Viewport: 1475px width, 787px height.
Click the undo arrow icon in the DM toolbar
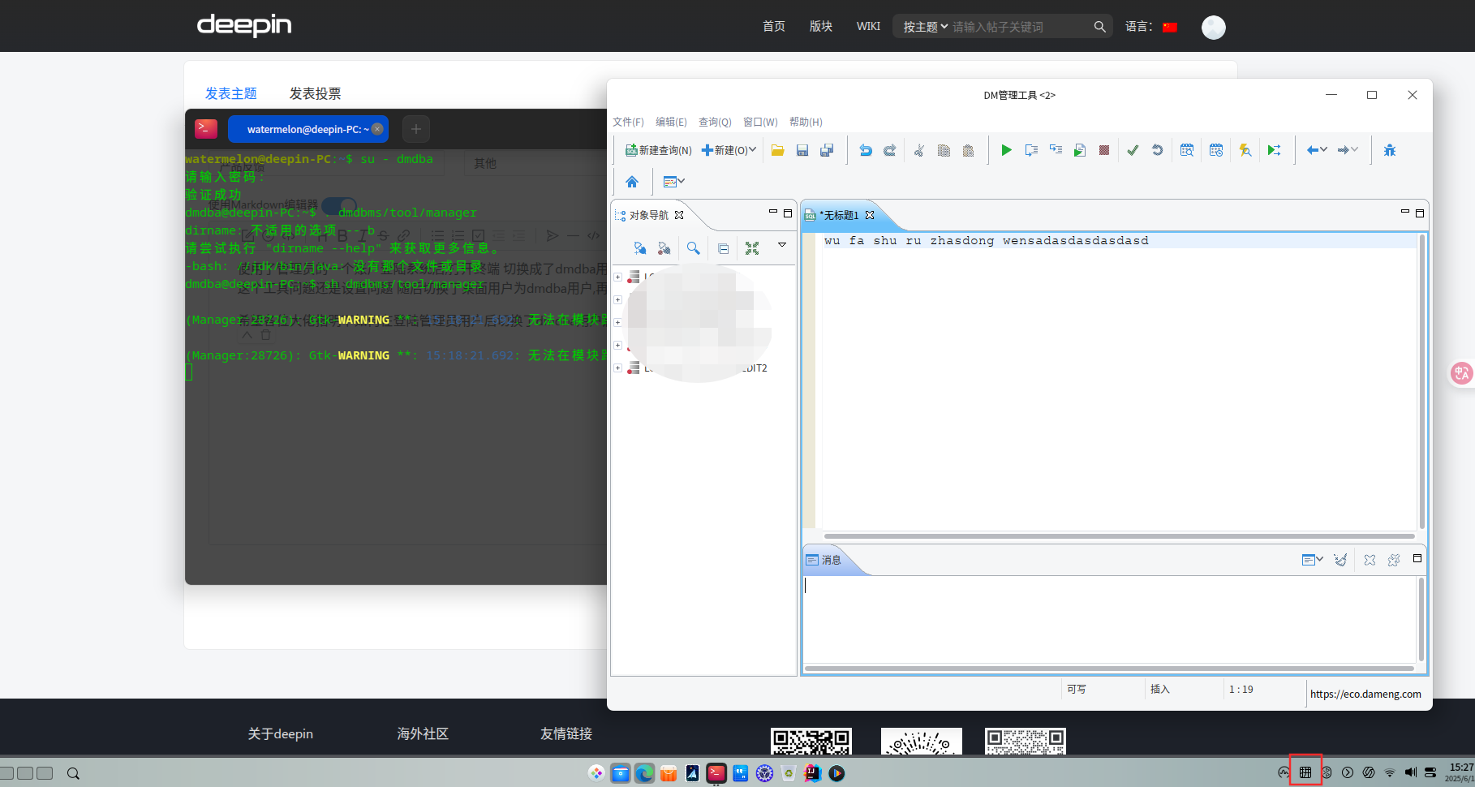point(866,150)
